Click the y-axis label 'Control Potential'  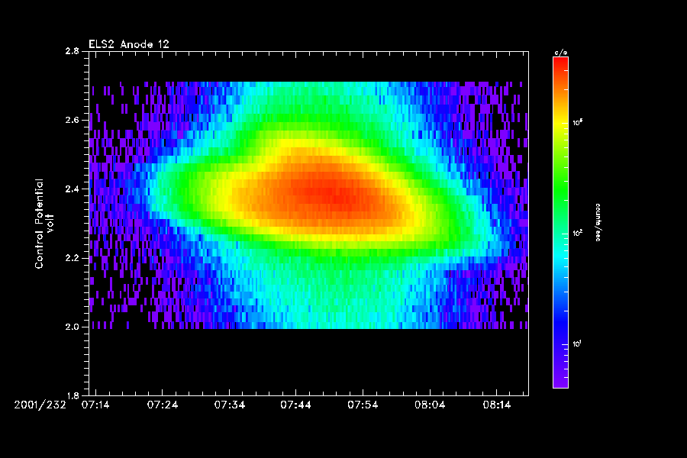point(40,224)
